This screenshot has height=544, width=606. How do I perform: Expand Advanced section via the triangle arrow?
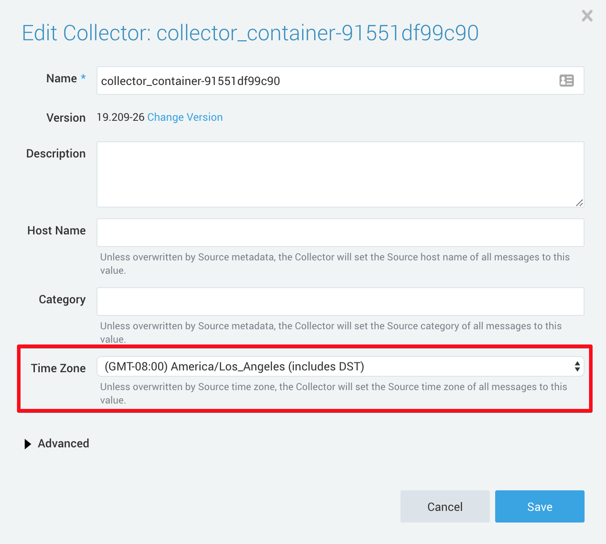click(x=28, y=444)
